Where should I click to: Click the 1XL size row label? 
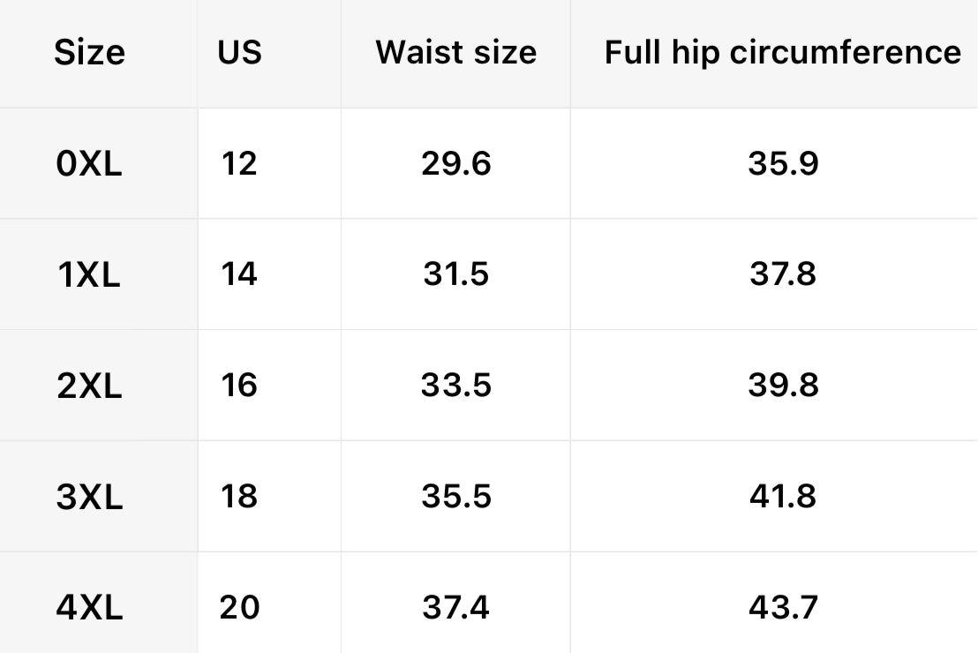(x=89, y=275)
